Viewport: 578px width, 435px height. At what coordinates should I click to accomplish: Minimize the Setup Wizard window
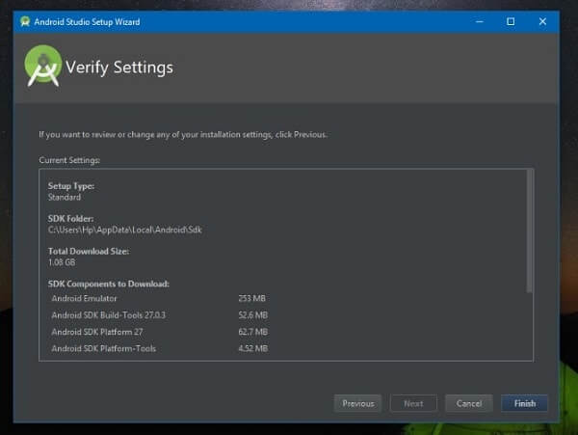tap(479, 21)
